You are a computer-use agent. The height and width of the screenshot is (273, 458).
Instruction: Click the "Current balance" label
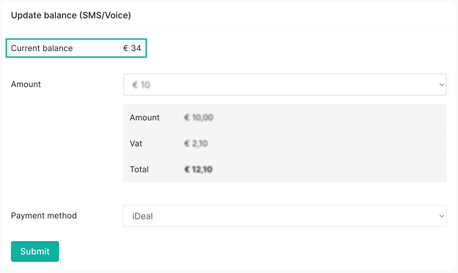42,48
